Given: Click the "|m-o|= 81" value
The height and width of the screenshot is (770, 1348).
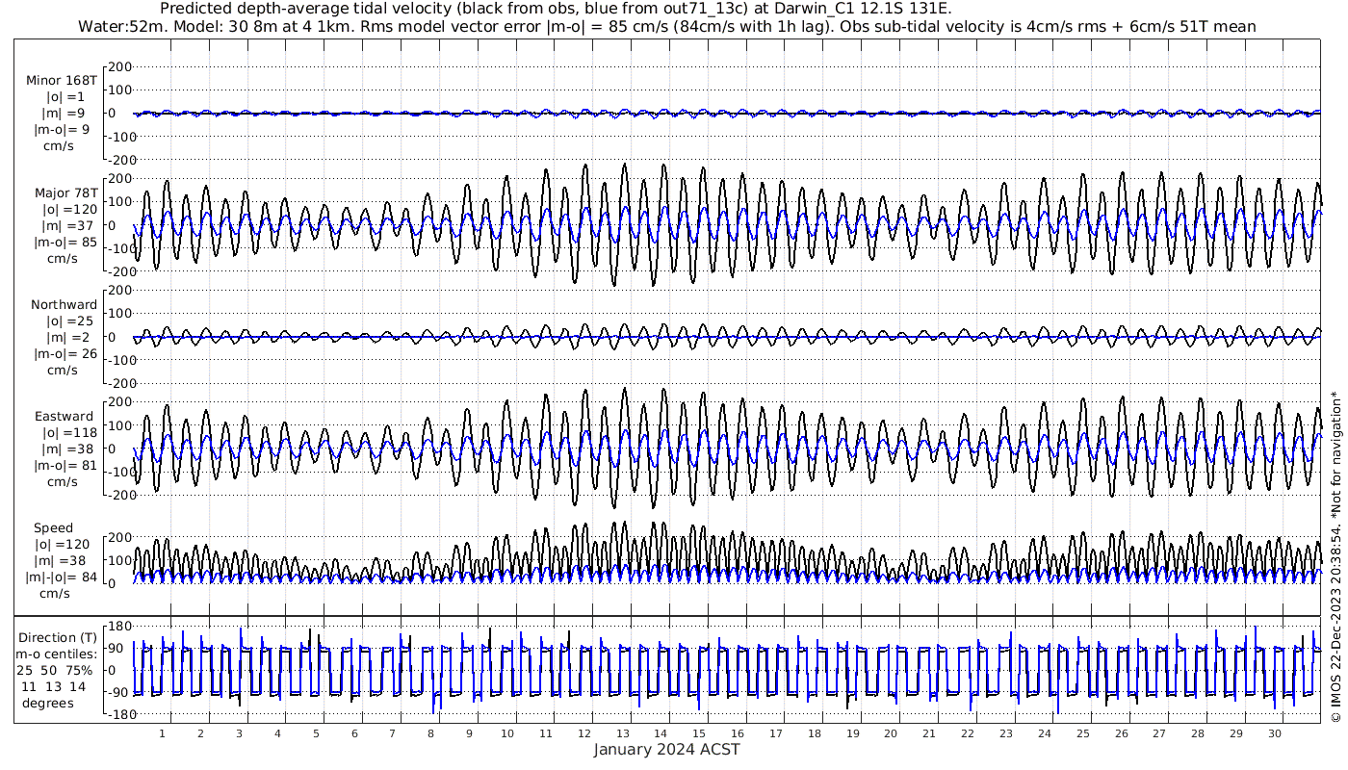Looking at the screenshot, I should tap(65, 466).
